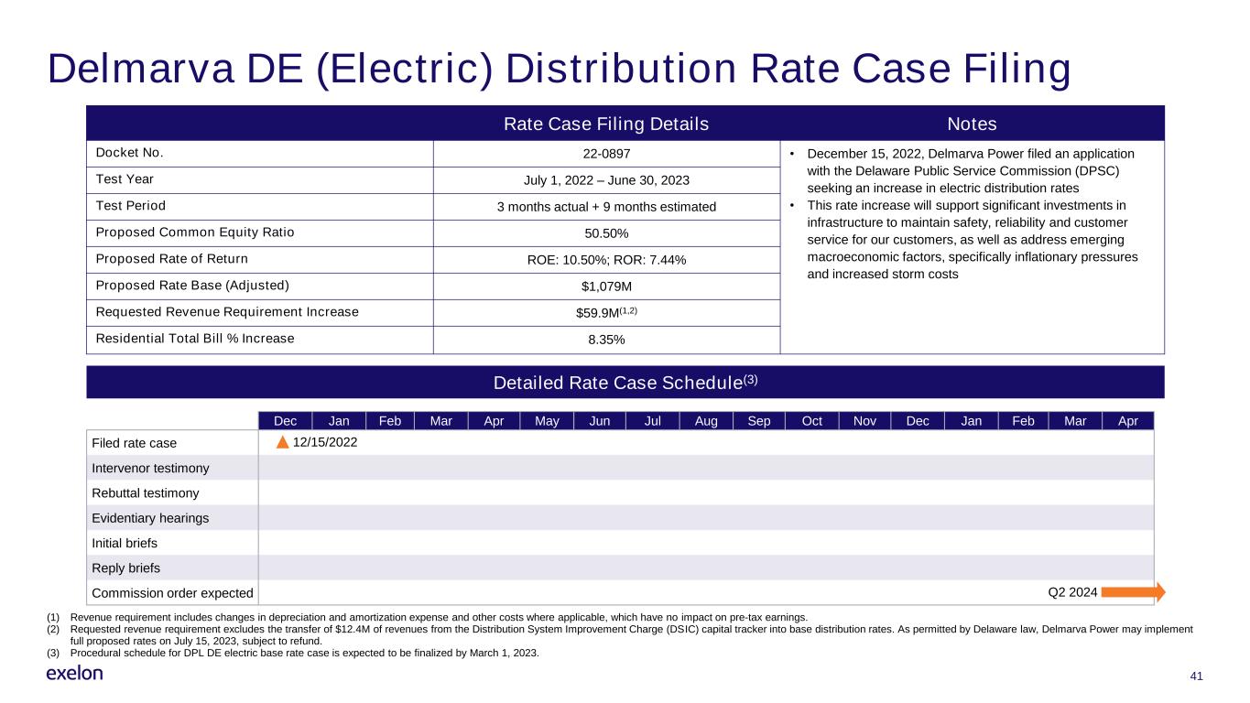Select the 'Aug' month column header
This screenshot has width=1250, height=703.
(706, 421)
